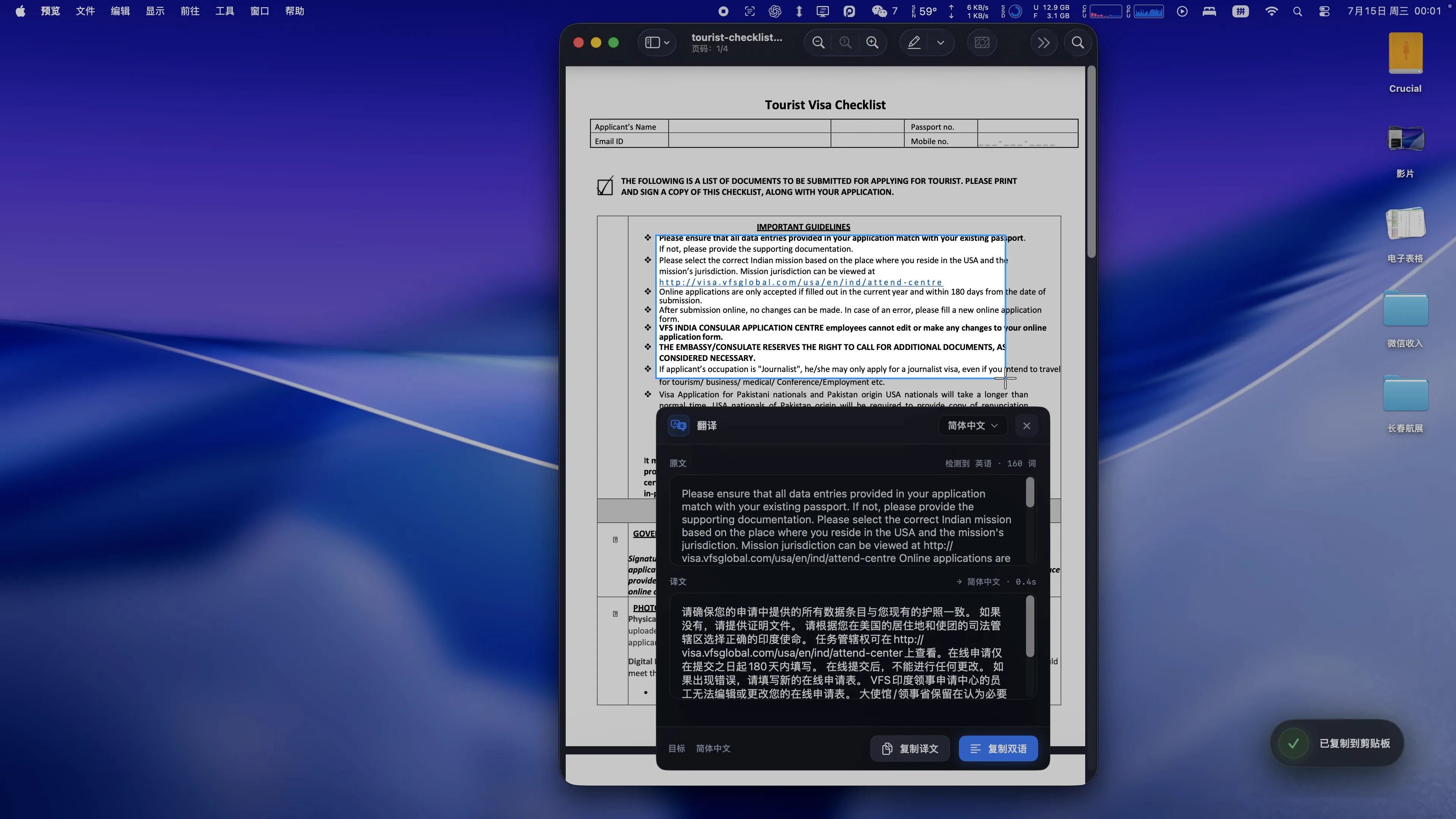Open the 工具 menu
This screenshot has height=819, width=1456.
click(x=224, y=11)
